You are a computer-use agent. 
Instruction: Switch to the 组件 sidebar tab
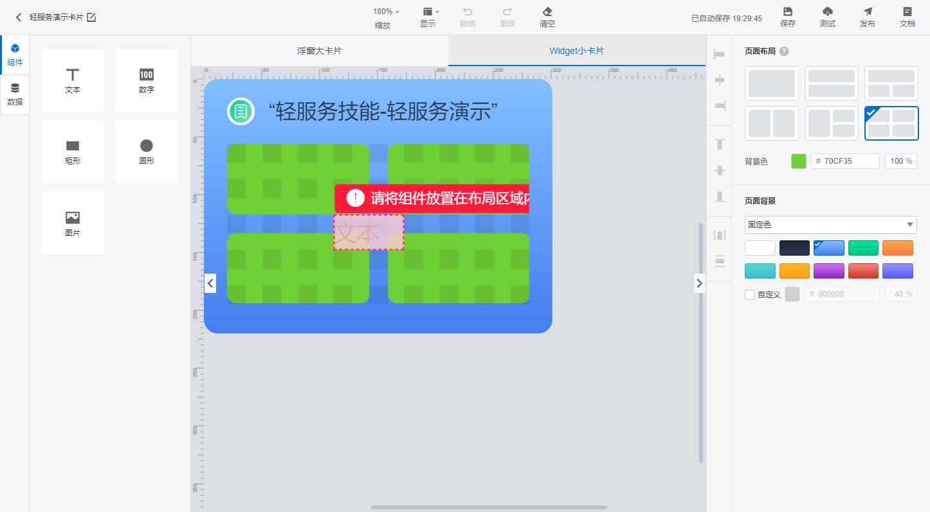coord(15,55)
